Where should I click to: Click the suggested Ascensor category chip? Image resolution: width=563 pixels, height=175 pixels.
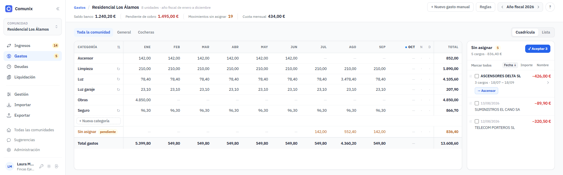[x=486, y=91]
